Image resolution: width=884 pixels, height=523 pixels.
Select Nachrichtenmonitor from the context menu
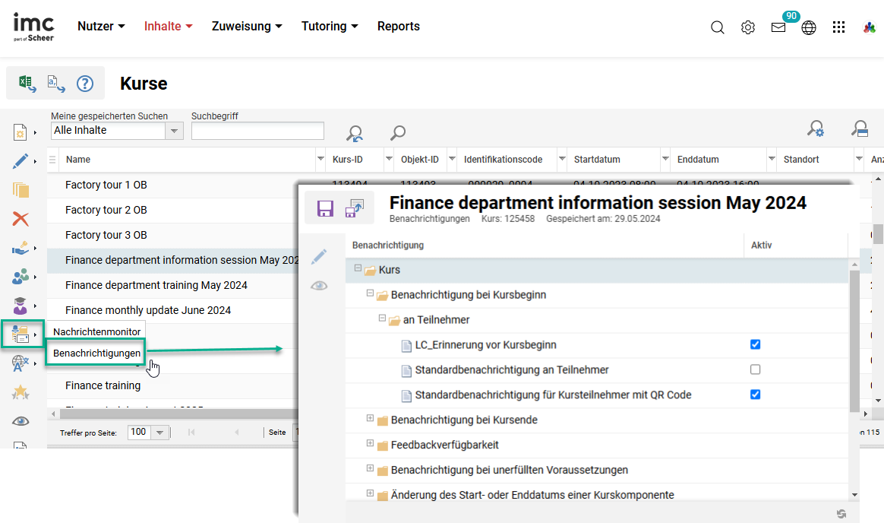tap(96, 332)
